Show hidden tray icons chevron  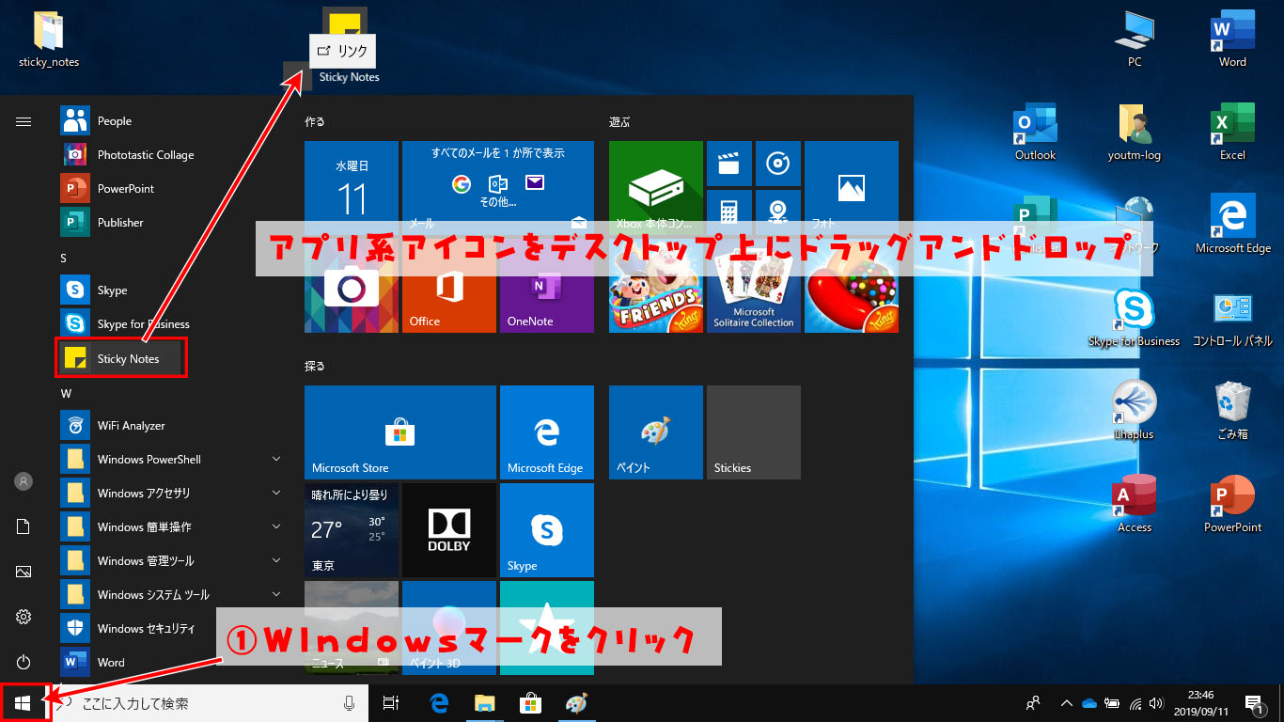point(1066,703)
